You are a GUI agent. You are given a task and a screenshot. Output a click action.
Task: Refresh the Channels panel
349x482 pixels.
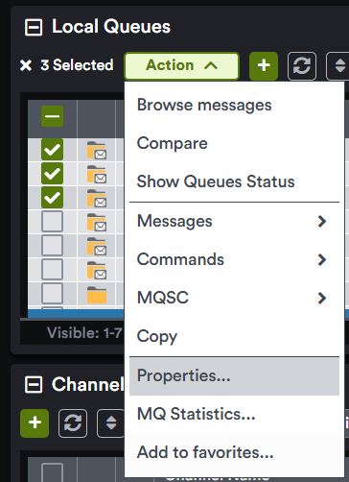73,423
